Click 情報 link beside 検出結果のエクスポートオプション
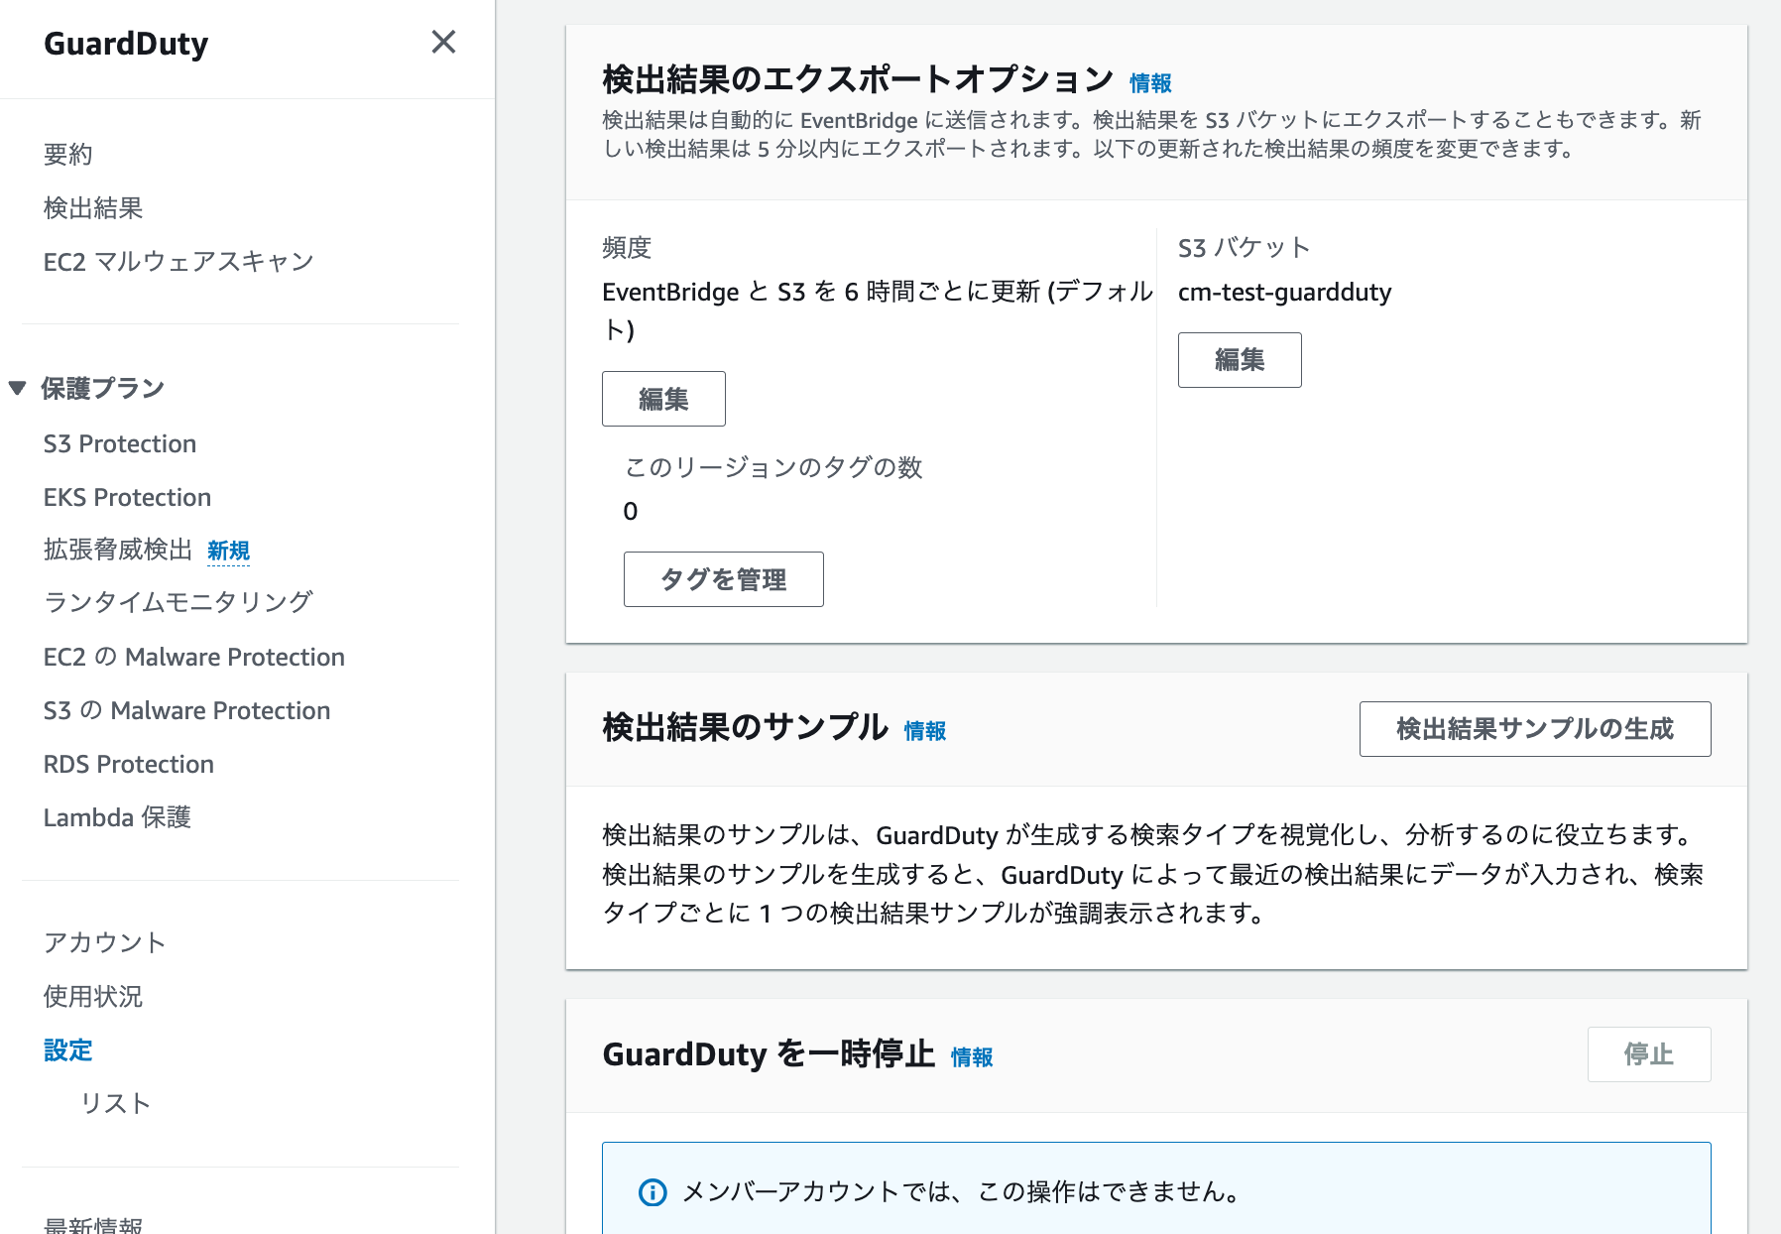1781x1234 pixels. click(x=1150, y=83)
